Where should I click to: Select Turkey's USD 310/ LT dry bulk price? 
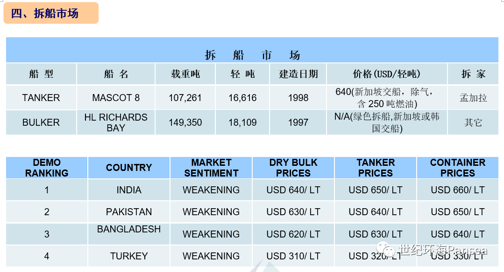(x=293, y=256)
